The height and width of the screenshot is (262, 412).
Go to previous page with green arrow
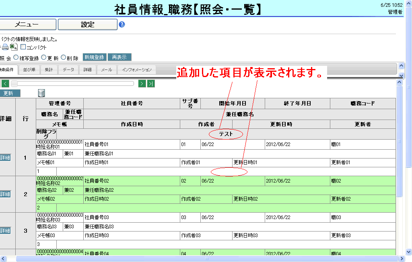[5, 83]
